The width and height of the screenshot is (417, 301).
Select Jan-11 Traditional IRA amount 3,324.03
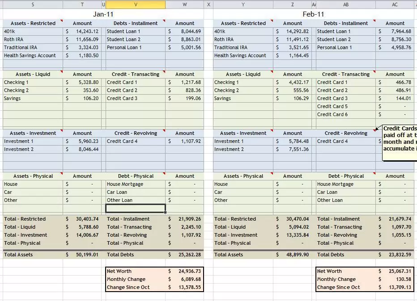82,47
